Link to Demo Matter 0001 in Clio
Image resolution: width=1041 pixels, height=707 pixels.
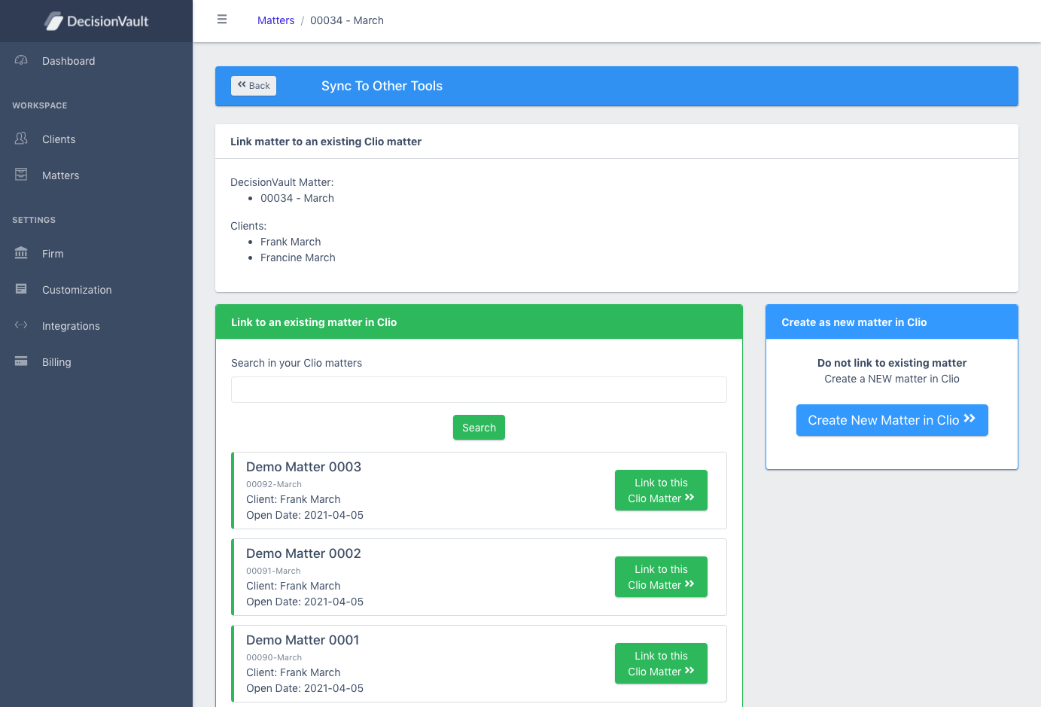pos(661,663)
